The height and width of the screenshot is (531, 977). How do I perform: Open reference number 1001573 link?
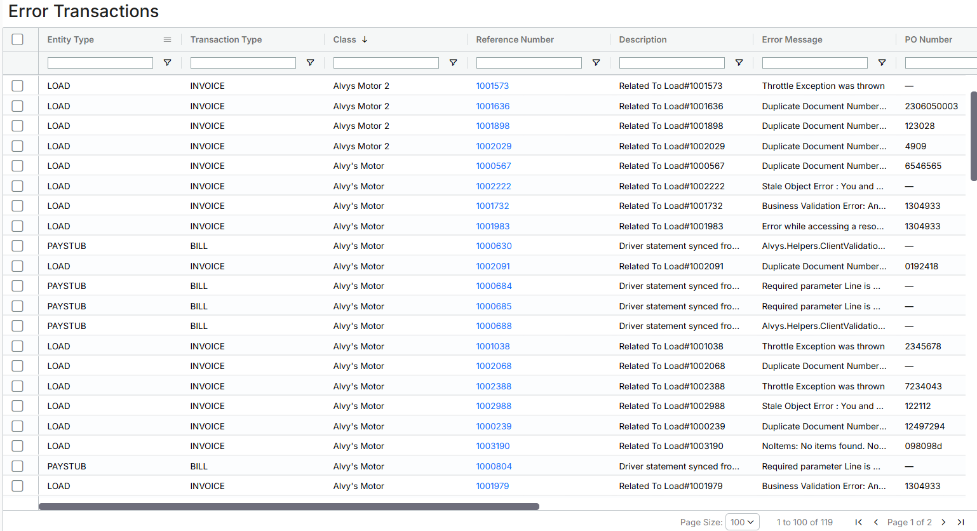coord(492,86)
